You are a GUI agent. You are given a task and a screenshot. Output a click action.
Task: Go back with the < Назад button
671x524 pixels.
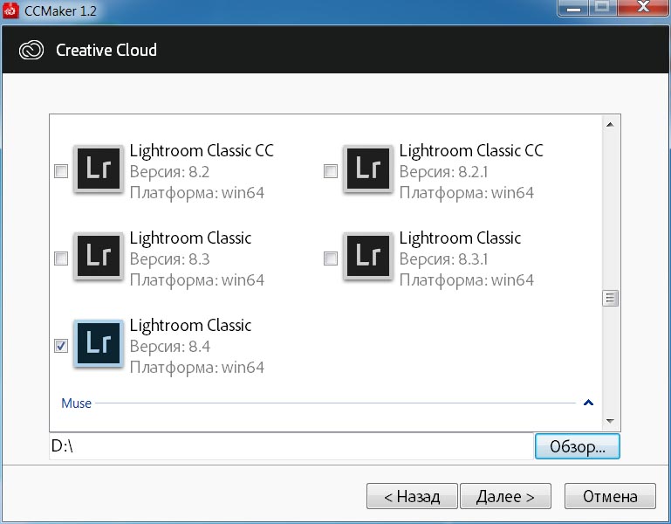point(412,496)
